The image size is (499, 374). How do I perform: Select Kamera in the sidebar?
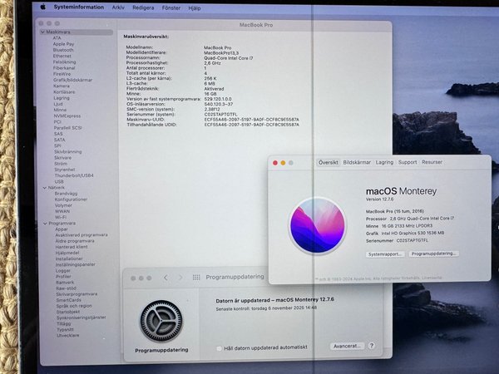tap(61, 86)
